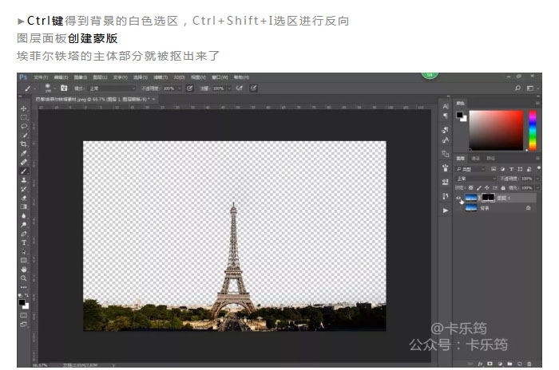Viewport: 559px width, 370px height.
Task: Open the brush blend mode dropdown 正常
Action: coord(110,89)
